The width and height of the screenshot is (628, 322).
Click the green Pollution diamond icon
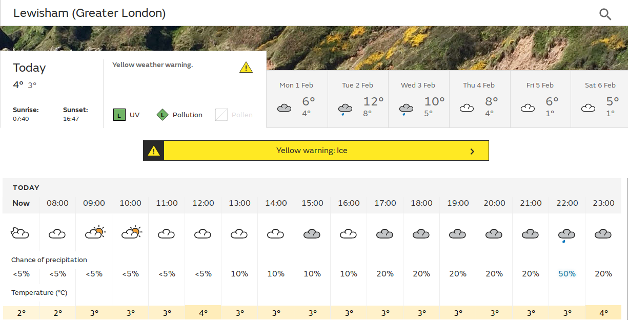163,115
